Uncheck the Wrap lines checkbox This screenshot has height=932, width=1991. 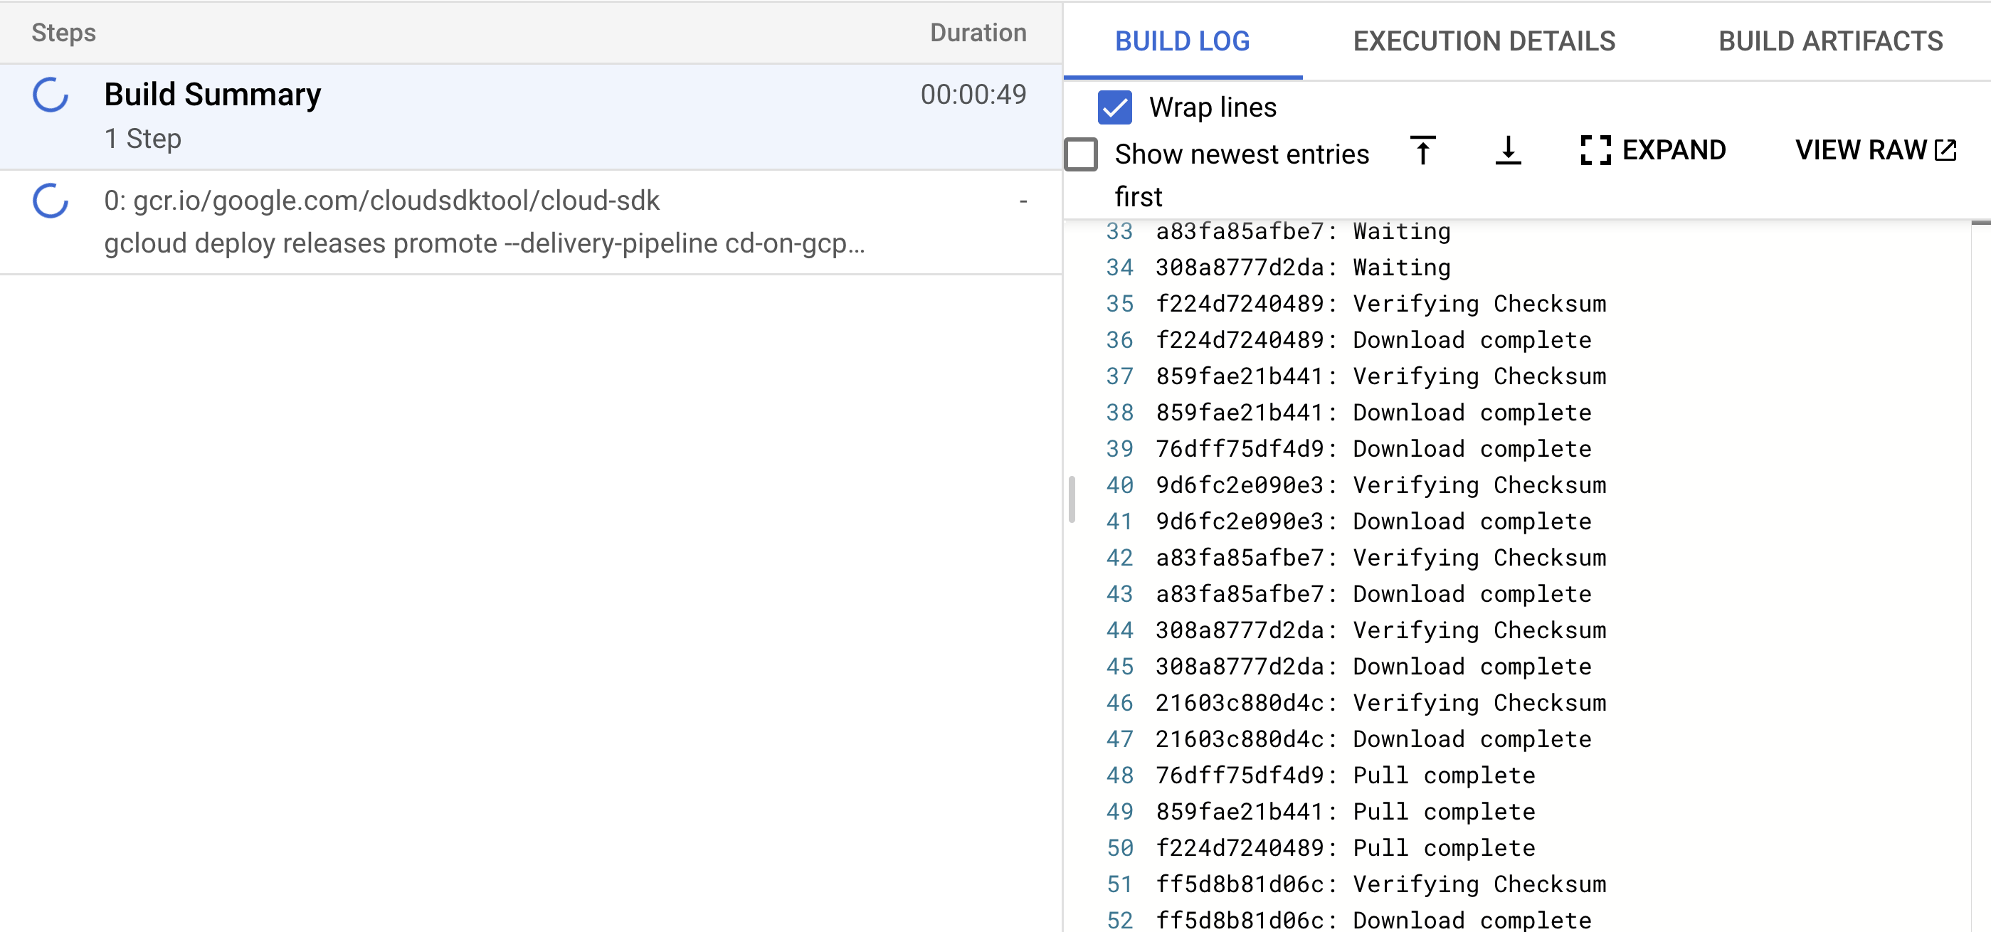click(1114, 107)
